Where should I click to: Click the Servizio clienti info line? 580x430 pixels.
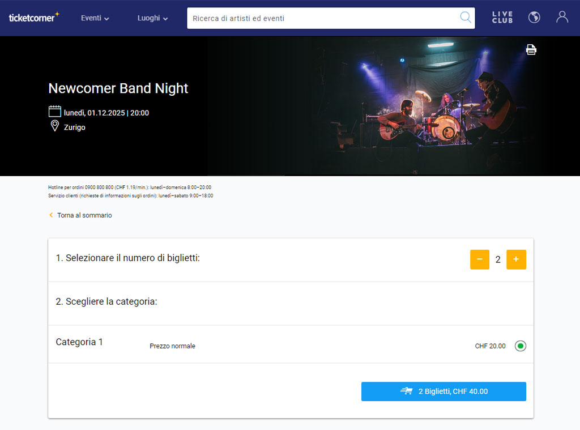(x=131, y=196)
